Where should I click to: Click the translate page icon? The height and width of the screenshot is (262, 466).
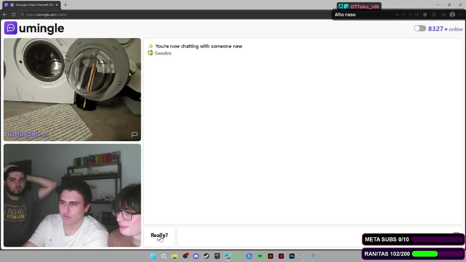(397, 15)
